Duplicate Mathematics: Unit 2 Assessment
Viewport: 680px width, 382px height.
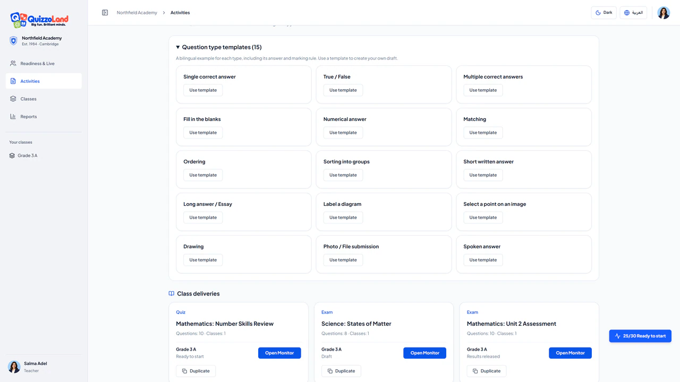coord(487,371)
